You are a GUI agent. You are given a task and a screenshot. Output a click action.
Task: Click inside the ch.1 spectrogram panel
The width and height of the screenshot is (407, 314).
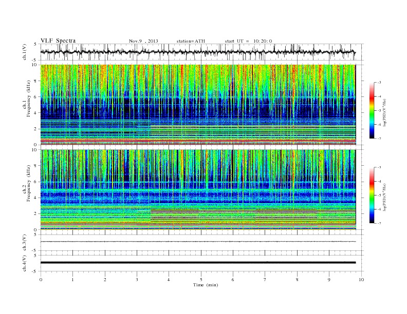198,105
